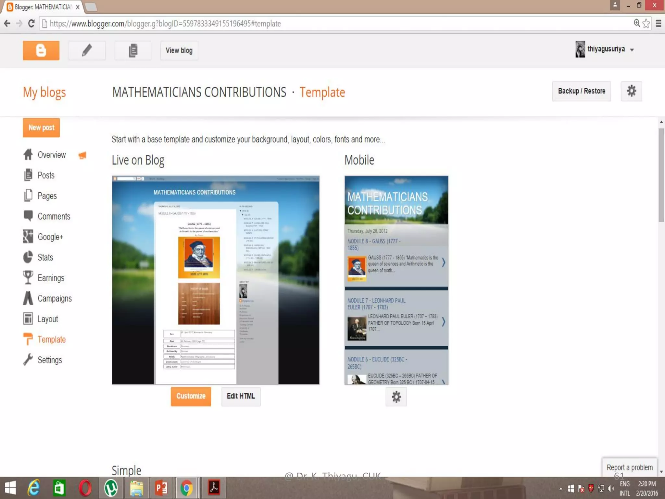Click the mobile template gear icon
Image resolution: width=665 pixels, height=499 pixels.
coord(396,397)
